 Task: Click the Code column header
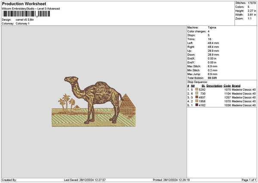(x=227, y=85)
